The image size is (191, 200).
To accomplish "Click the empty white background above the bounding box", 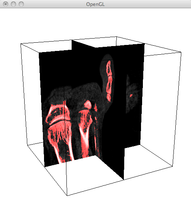I will coord(95,22).
